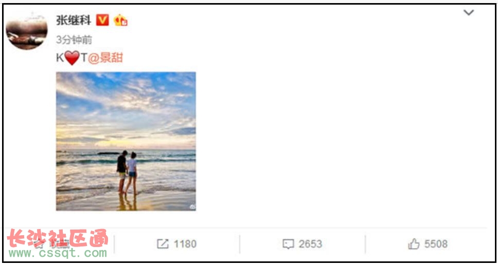This screenshot has height=266, width=498.
Task: Click the orange verified V badge
Action: [x=102, y=21]
